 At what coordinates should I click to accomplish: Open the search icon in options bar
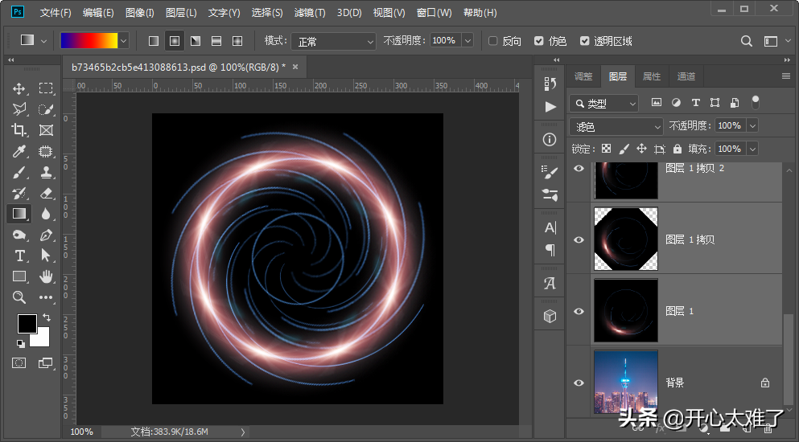[747, 41]
